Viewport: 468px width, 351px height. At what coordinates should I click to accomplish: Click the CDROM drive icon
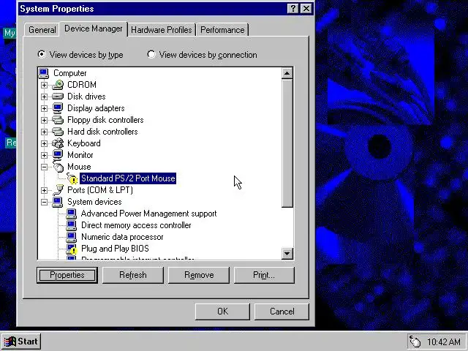pos(58,85)
